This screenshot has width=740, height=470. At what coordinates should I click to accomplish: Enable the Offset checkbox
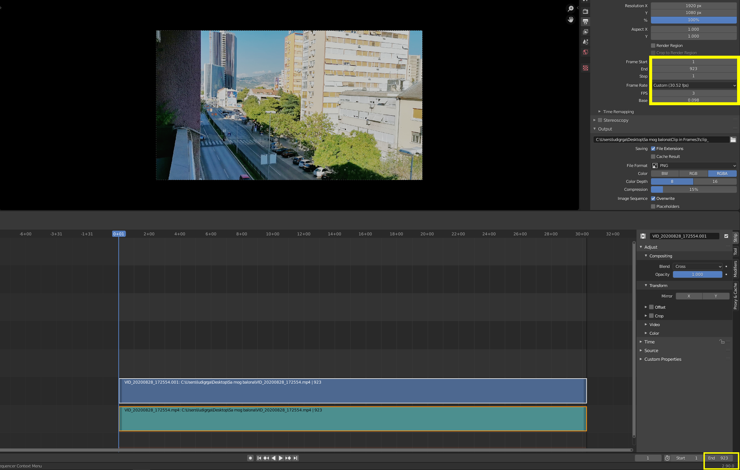point(651,307)
